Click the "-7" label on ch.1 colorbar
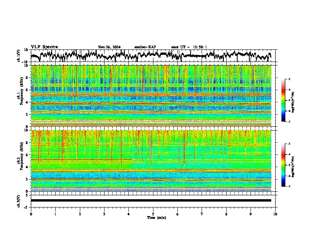The image size is (310, 240). (289, 122)
